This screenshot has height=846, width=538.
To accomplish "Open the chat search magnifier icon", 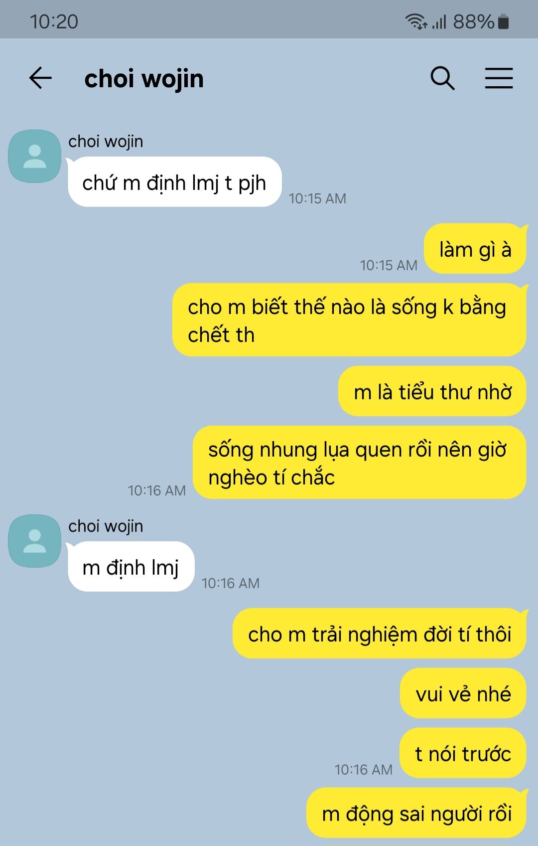I will 442,78.
